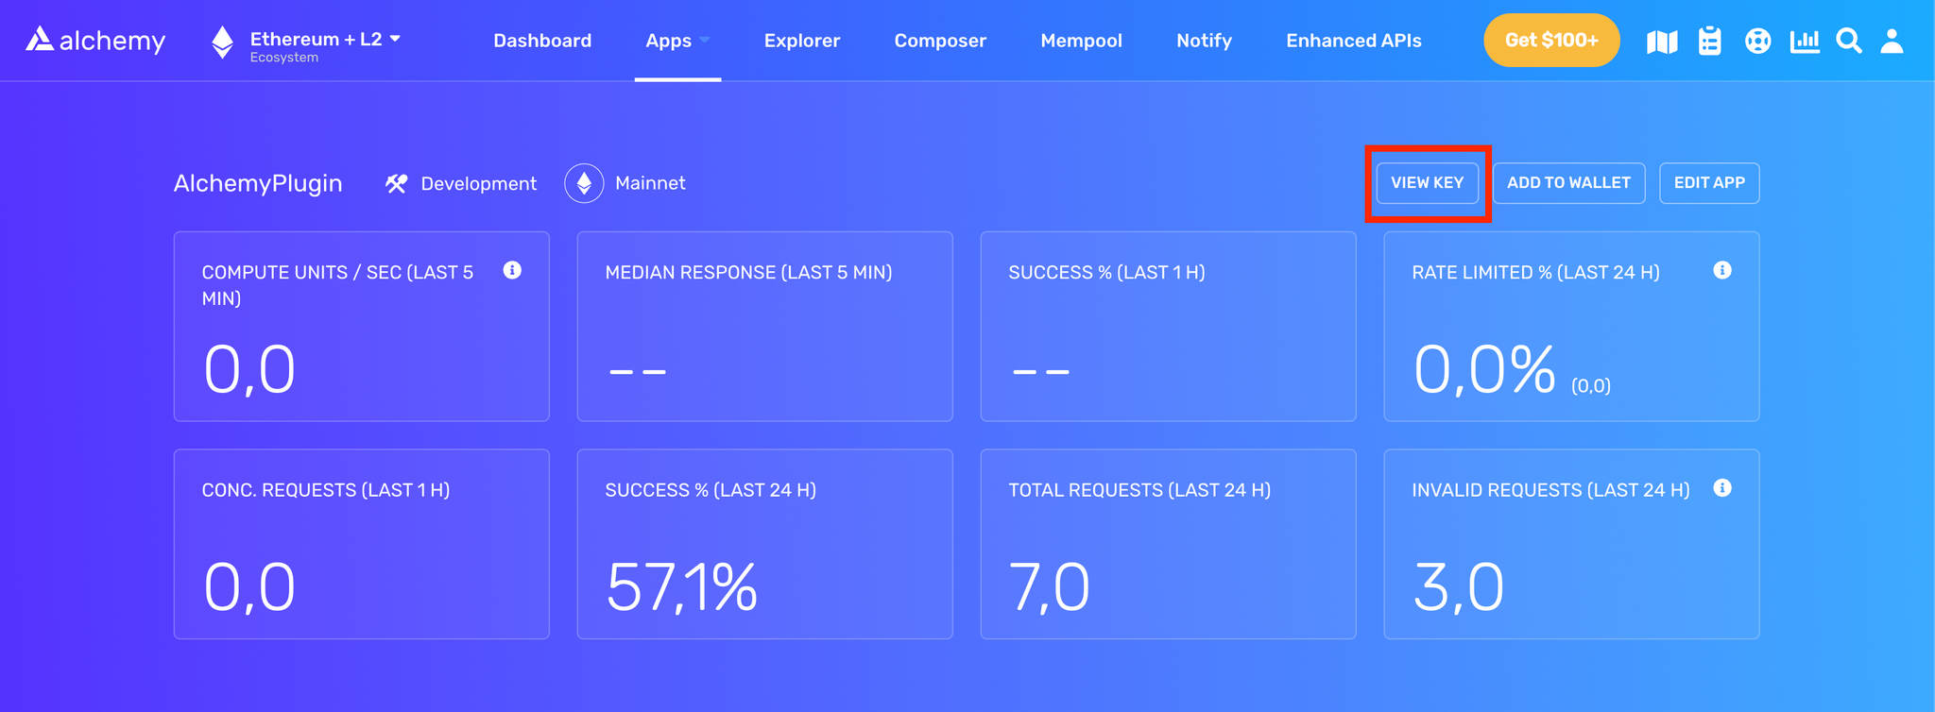
Task: Click the Development hammer icon
Action: 396,183
